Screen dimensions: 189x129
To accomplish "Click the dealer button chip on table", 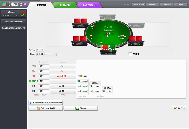I will tap(101, 42).
